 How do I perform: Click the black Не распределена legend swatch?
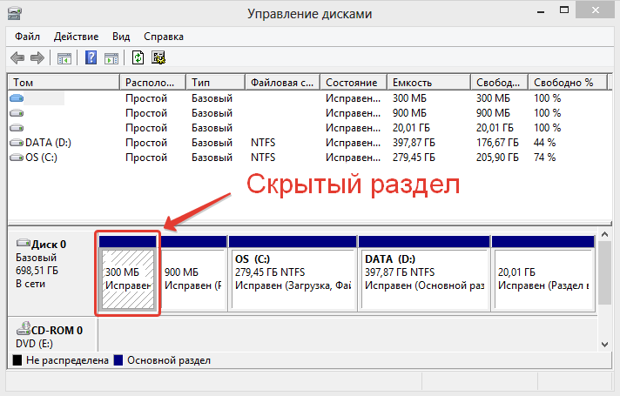[17, 360]
